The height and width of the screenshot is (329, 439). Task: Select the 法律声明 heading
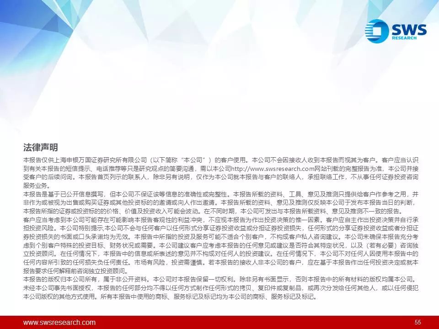pyautogui.click(x=40, y=147)
